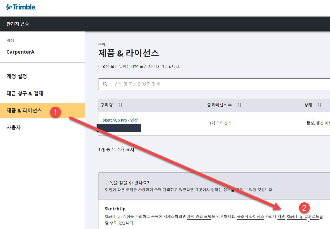This screenshot has height=229, width=330.
Task: Open 계정 설정 in the sidebar
Action: point(17,77)
